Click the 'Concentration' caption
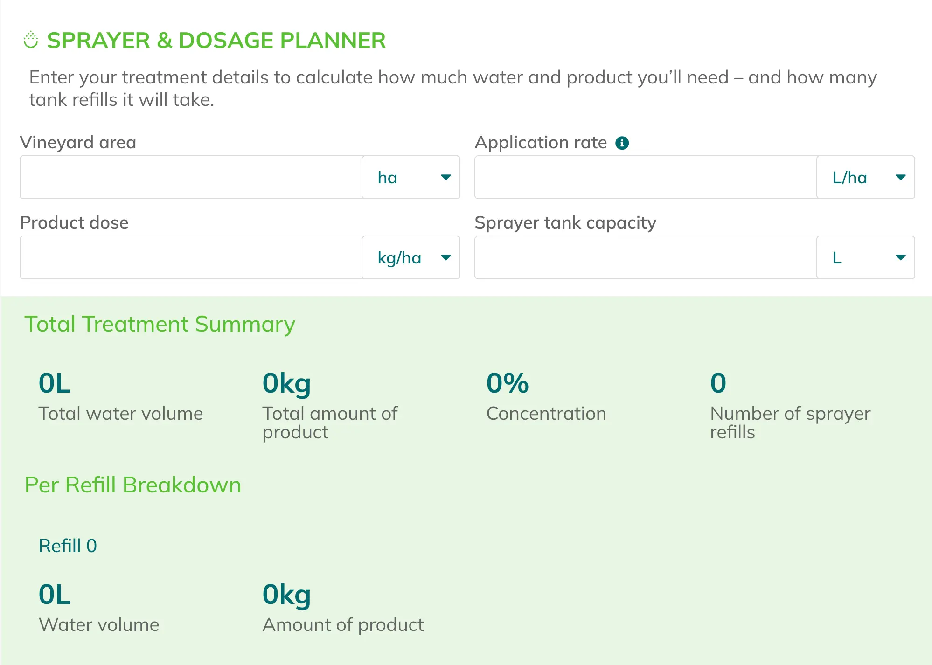The image size is (932, 665). (x=546, y=414)
